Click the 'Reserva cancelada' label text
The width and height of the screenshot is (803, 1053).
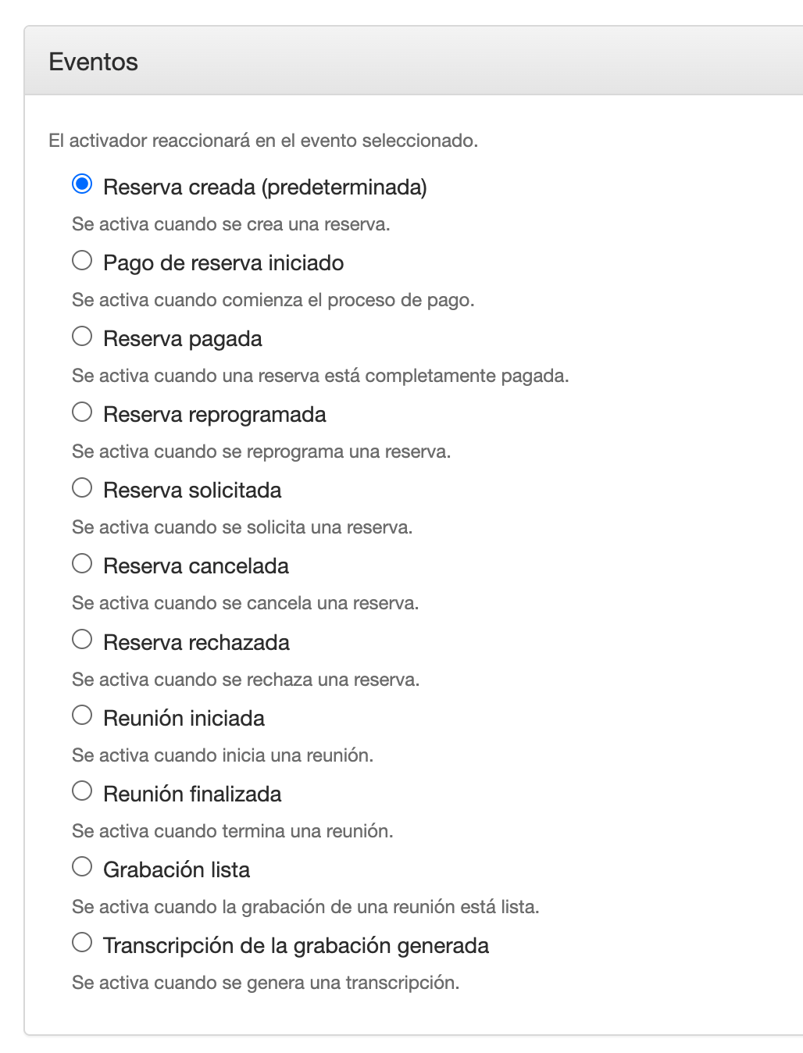tap(196, 566)
